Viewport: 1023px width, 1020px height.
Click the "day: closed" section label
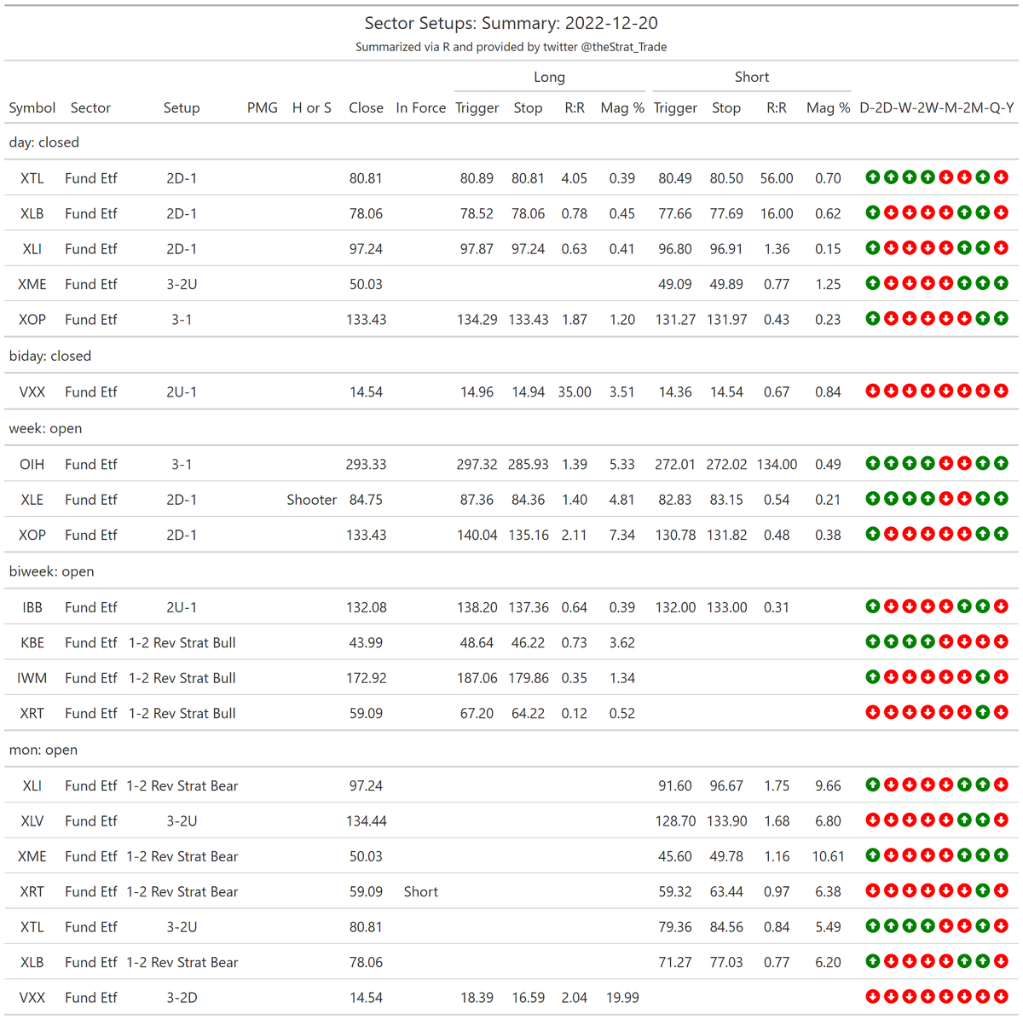[44, 142]
